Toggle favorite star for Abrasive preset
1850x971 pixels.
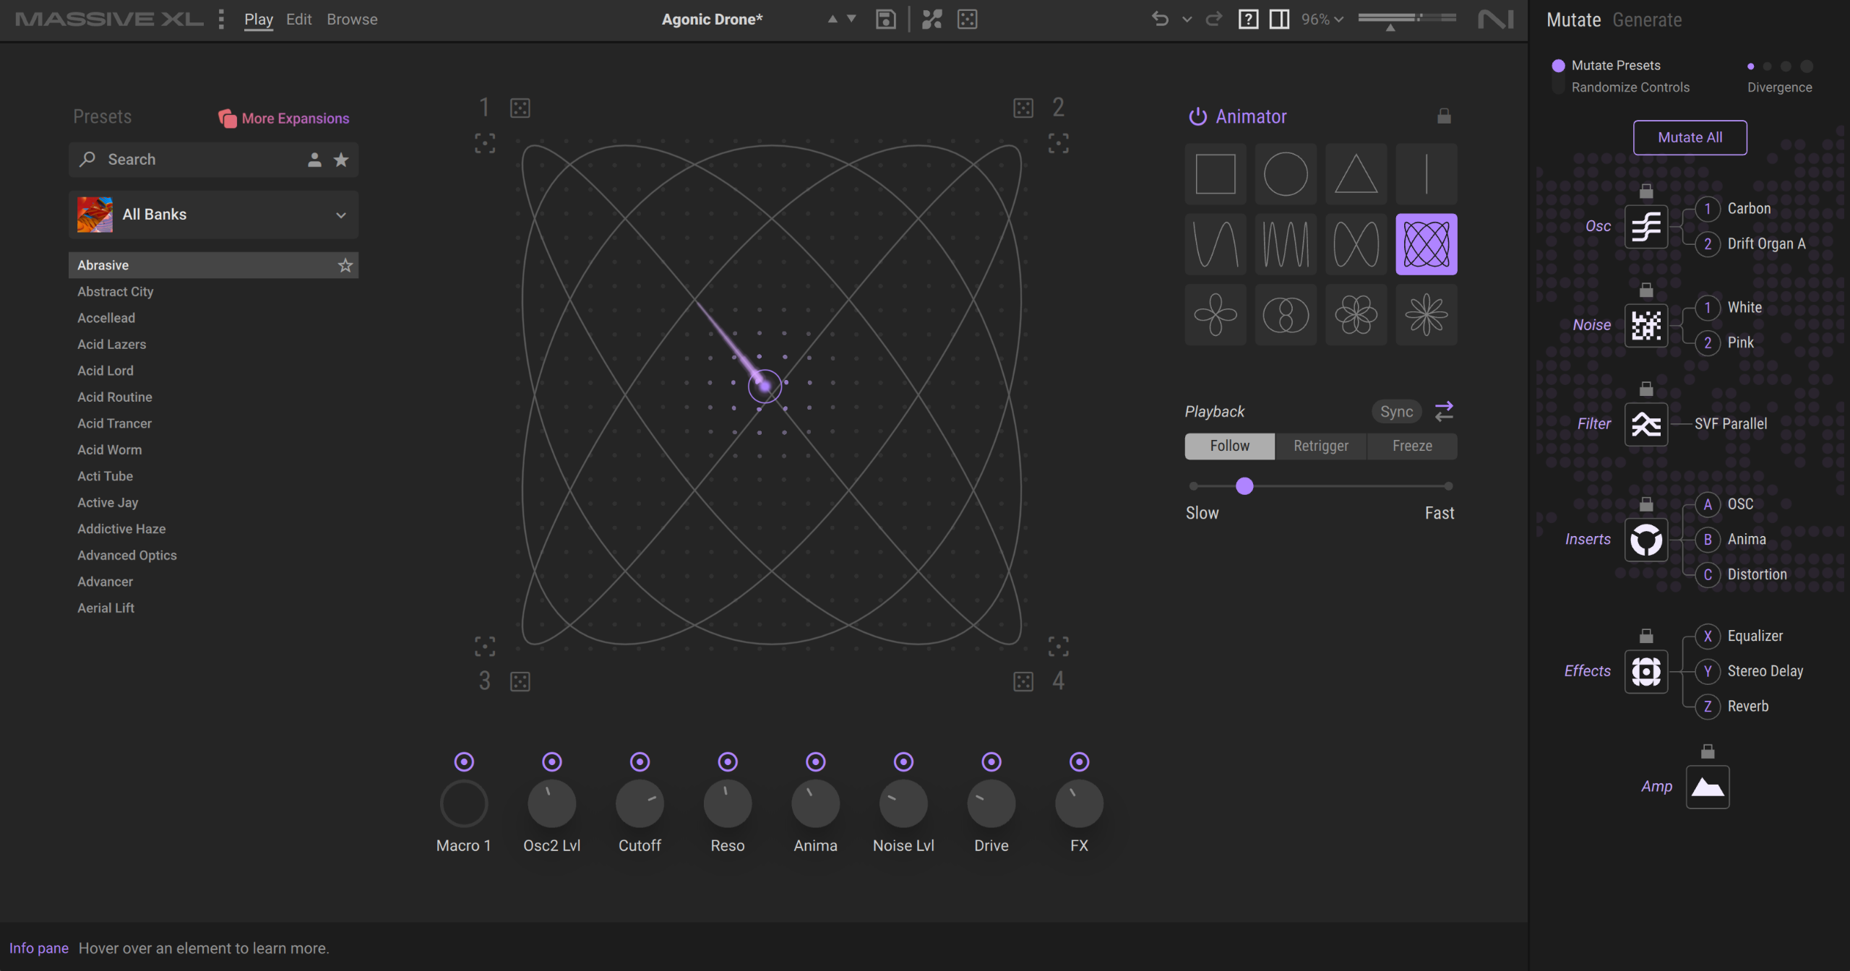pyautogui.click(x=345, y=265)
